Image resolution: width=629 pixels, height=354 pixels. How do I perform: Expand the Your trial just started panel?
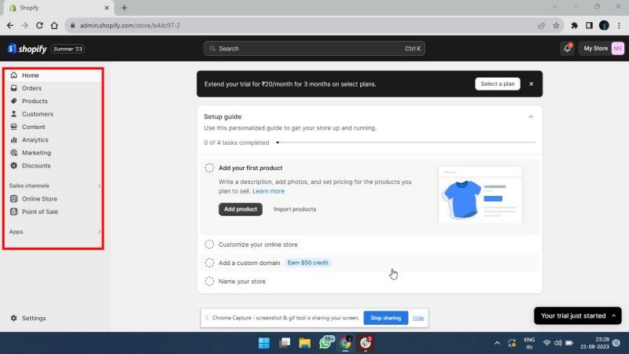pos(578,316)
